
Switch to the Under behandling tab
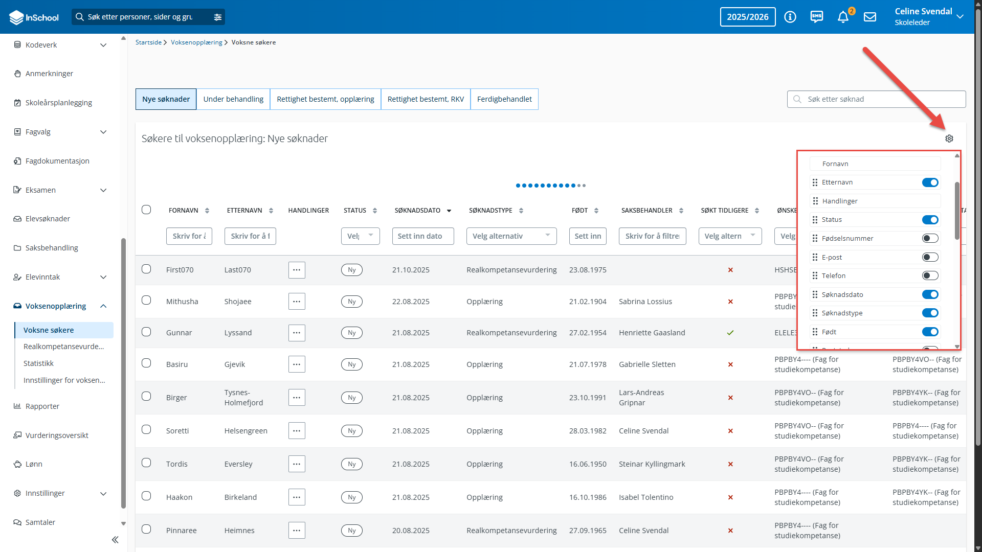pyautogui.click(x=233, y=99)
